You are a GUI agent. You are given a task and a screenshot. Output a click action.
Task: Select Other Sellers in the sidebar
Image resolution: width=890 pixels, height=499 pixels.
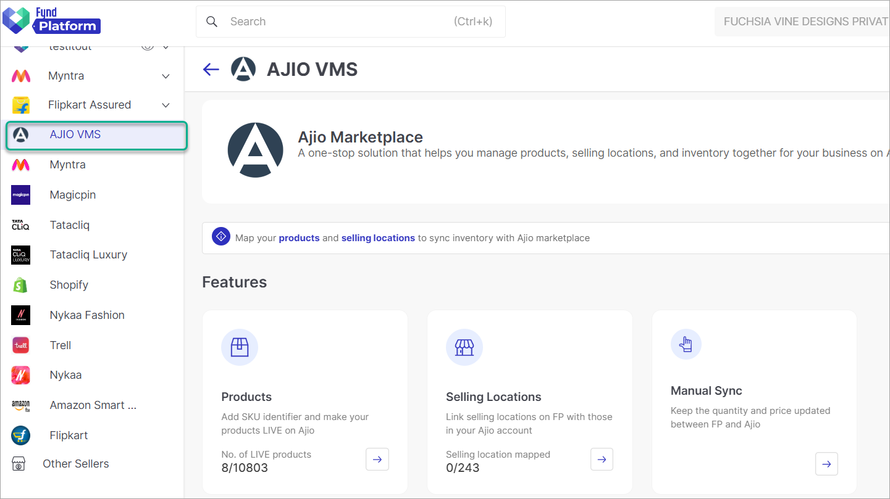[75, 463]
